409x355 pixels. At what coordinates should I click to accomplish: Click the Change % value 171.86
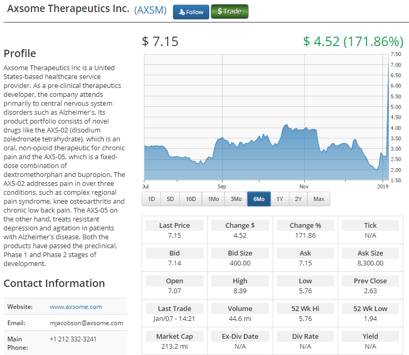pyautogui.click(x=306, y=236)
